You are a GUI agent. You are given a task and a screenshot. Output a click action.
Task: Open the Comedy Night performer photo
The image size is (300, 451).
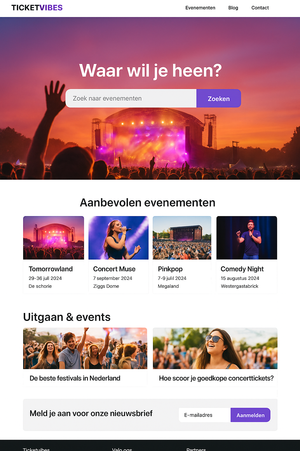click(x=247, y=238)
